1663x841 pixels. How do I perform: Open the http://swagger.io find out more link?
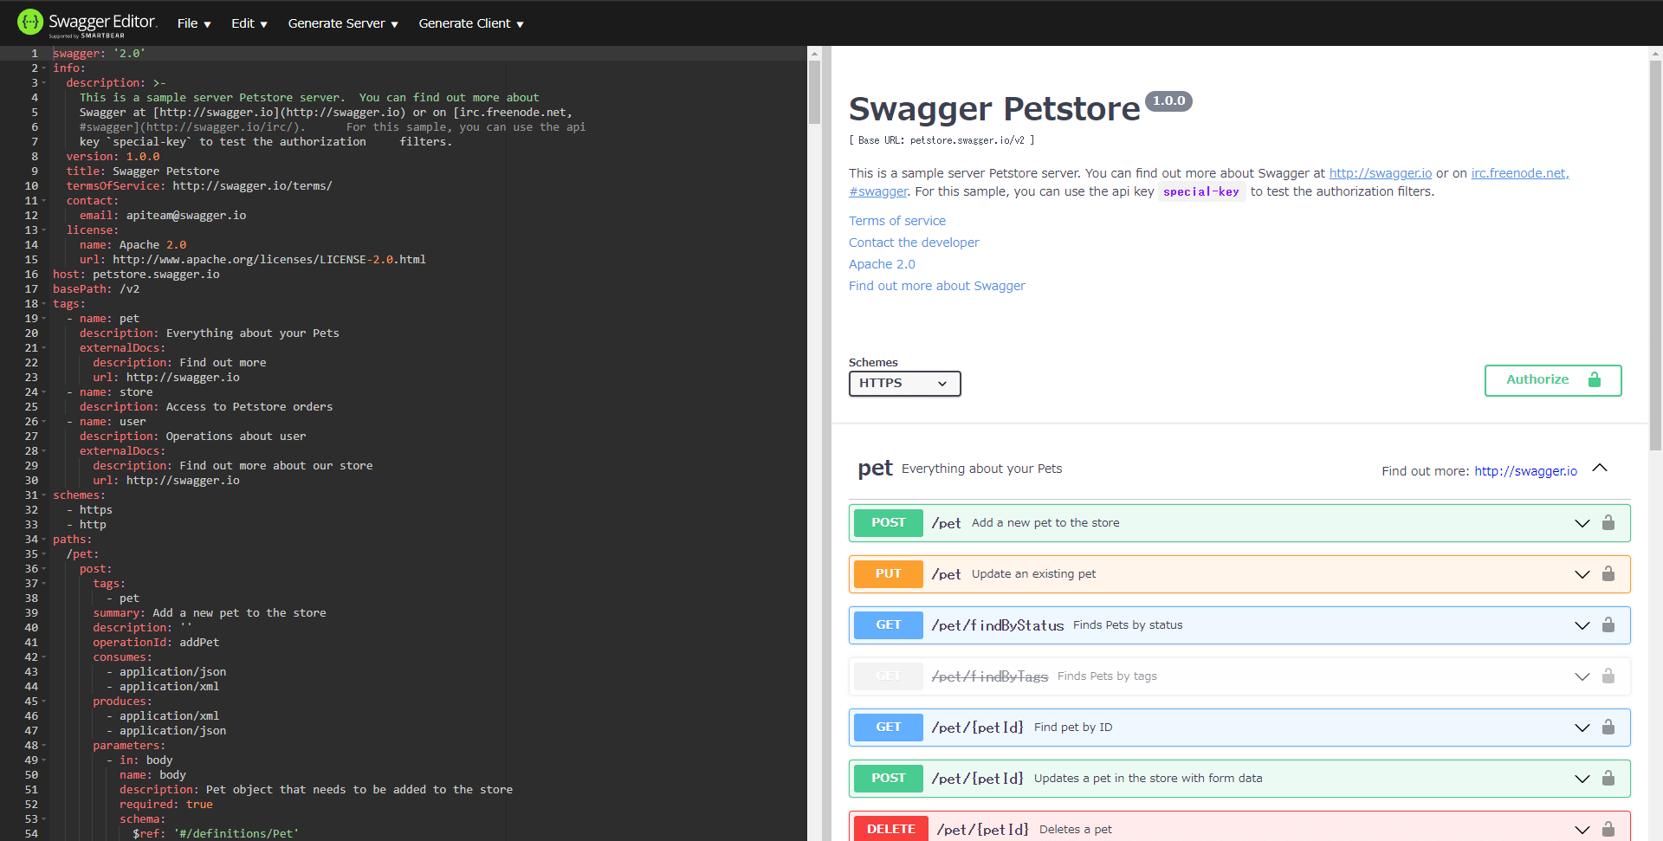(1526, 471)
